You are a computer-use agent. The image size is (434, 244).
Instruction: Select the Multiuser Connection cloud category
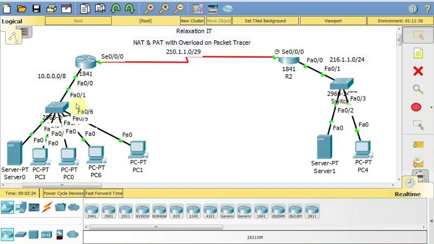(73, 207)
